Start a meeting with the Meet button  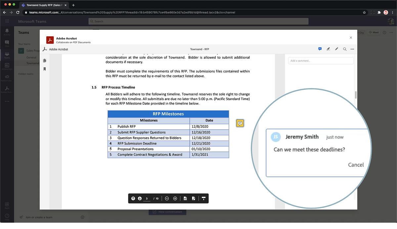pos(374,33)
